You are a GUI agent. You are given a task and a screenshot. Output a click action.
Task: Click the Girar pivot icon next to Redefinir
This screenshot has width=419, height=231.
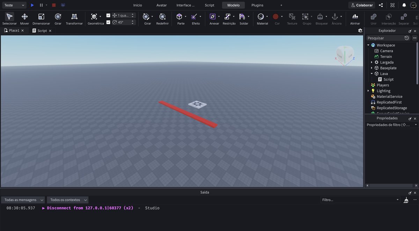pyautogui.click(x=146, y=16)
